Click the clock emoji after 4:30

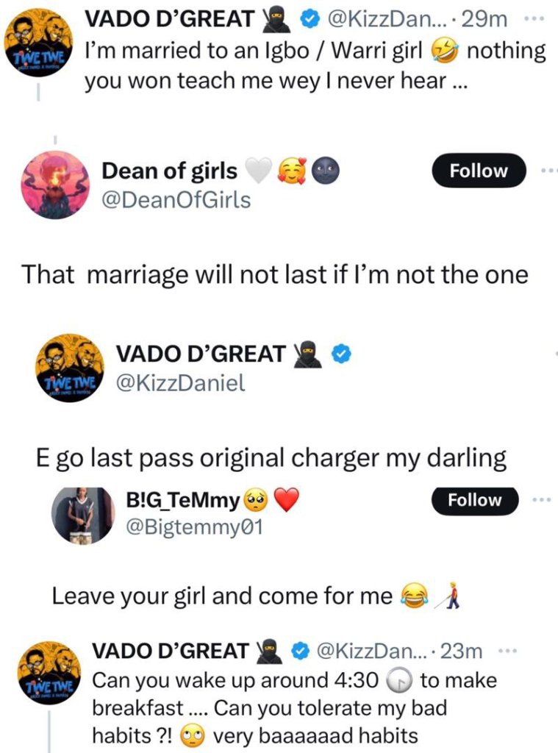pos(399,680)
